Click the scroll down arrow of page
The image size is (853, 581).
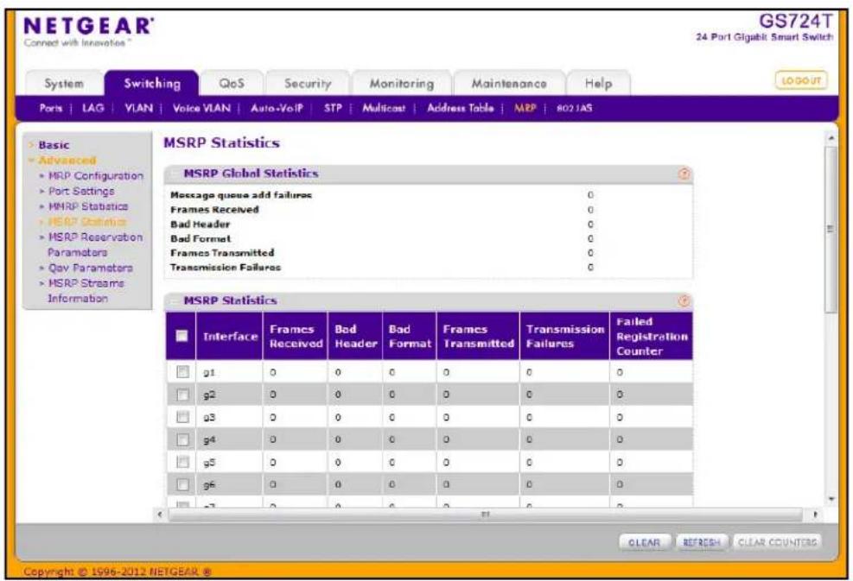pos(831,499)
